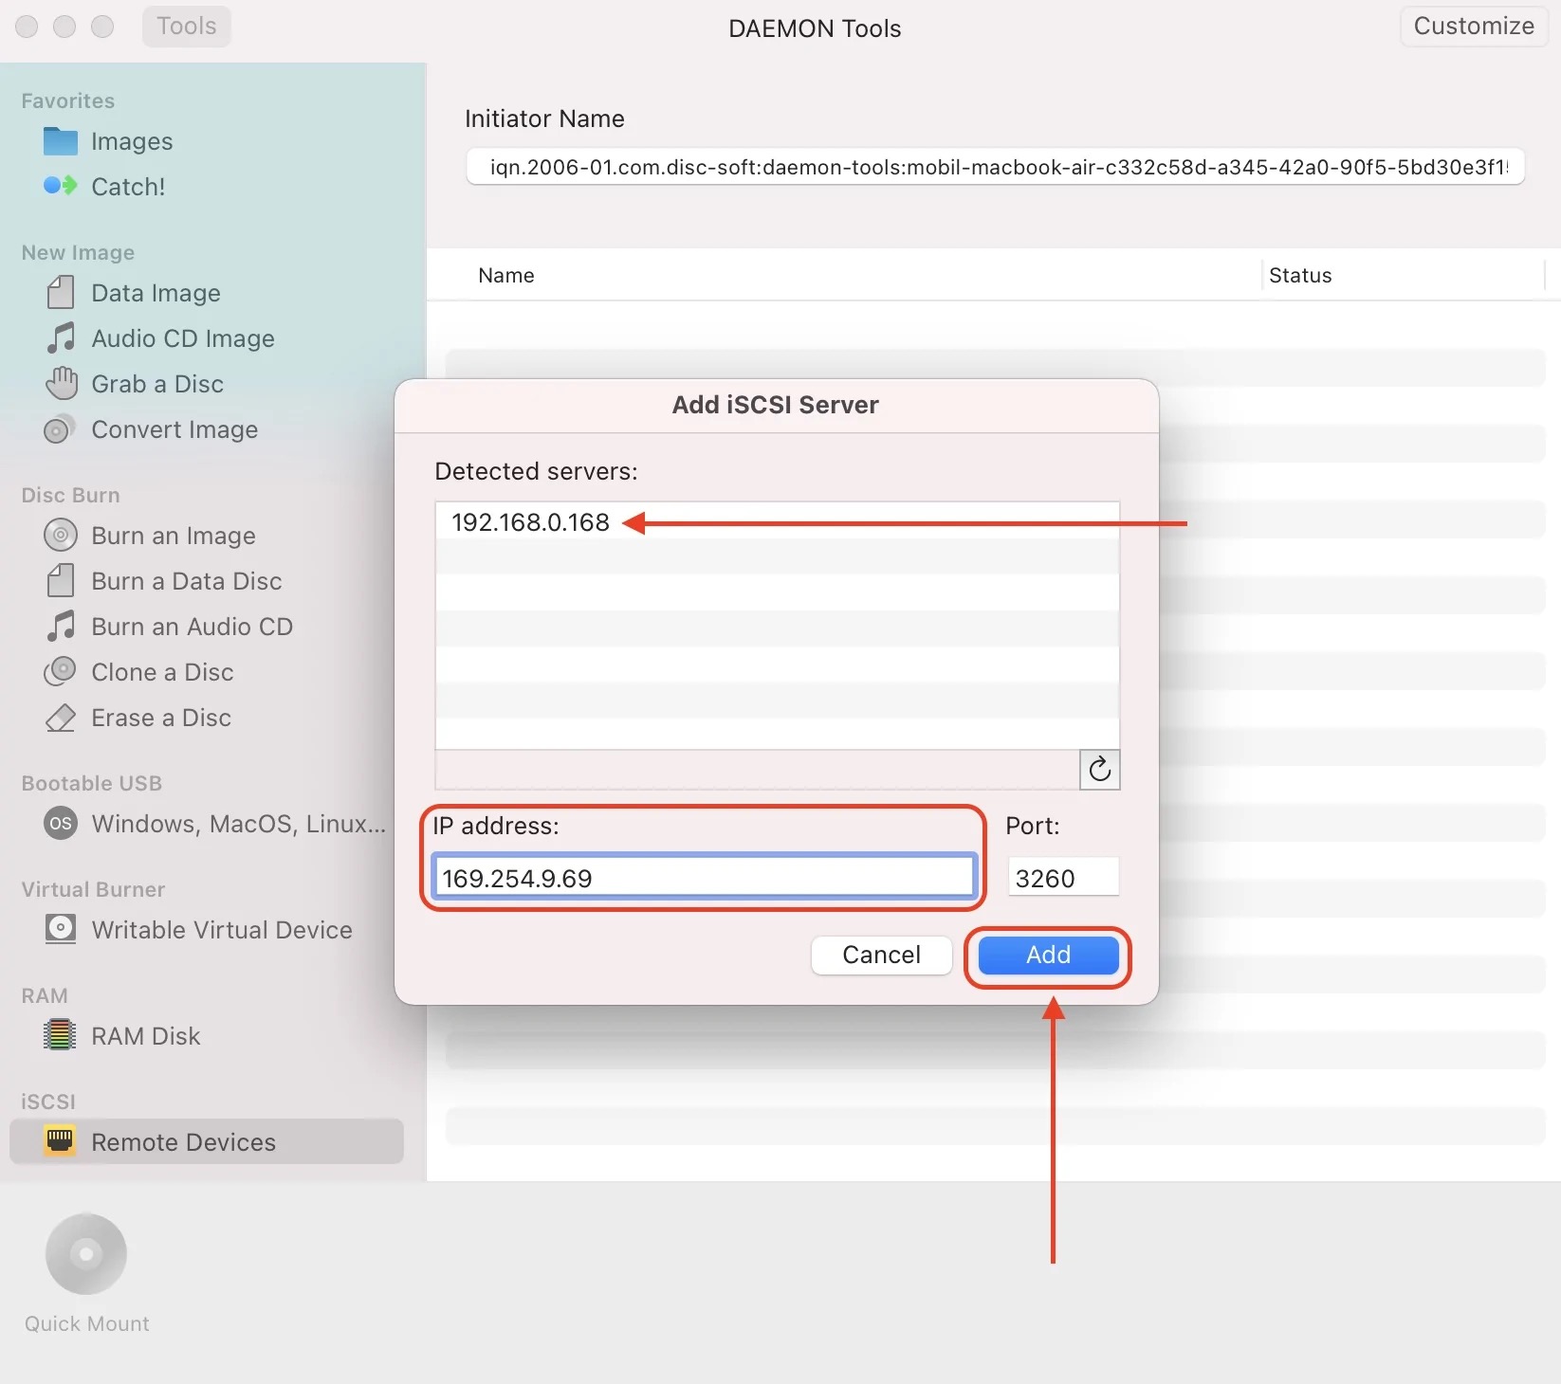Click the Initiator Name text field
The height and width of the screenshot is (1384, 1561).
pyautogui.click(x=994, y=168)
